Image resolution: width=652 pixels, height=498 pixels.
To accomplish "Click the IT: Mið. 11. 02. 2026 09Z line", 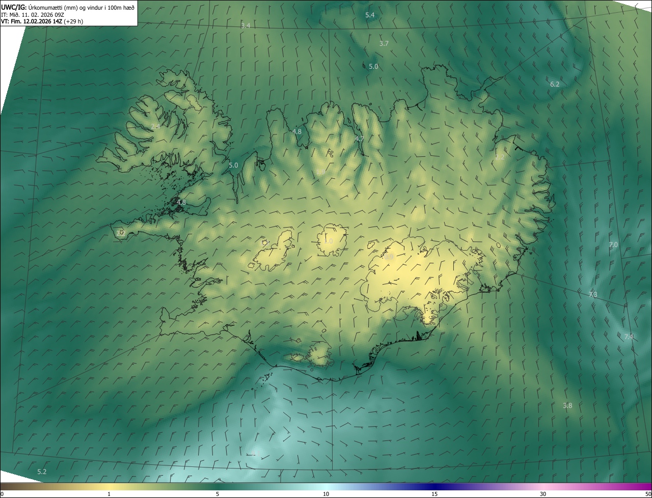I will pos(33,15).
